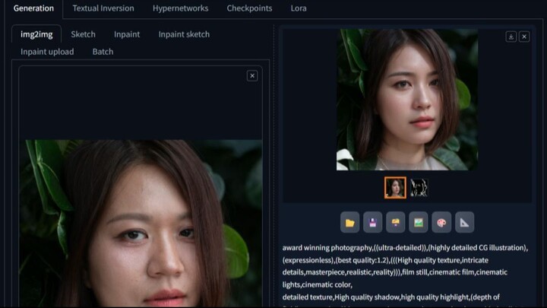
Task: Send image to extras ruler icon
Action: (464, 222)
